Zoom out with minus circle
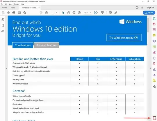Screen dimensions: 157x121 (74, 13)
